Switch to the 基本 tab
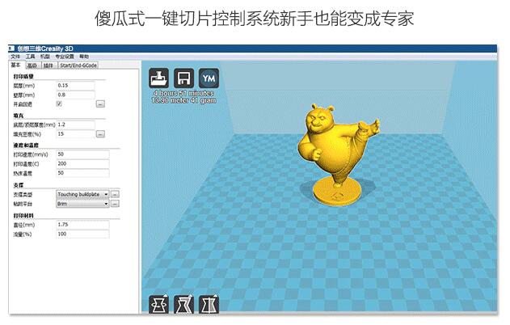This screenshot has width=510, height=325. (16, 65)
